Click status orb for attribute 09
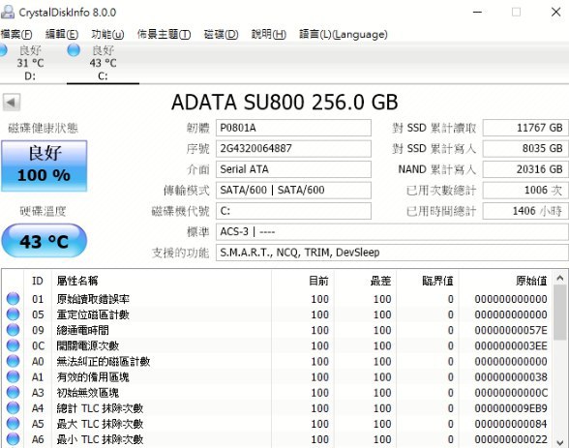This screenshot has height=448, width=569. pos(14,330)
